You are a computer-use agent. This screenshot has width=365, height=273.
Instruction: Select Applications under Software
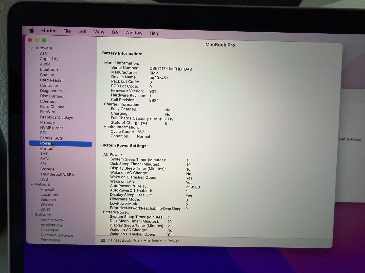pos(52,225)
